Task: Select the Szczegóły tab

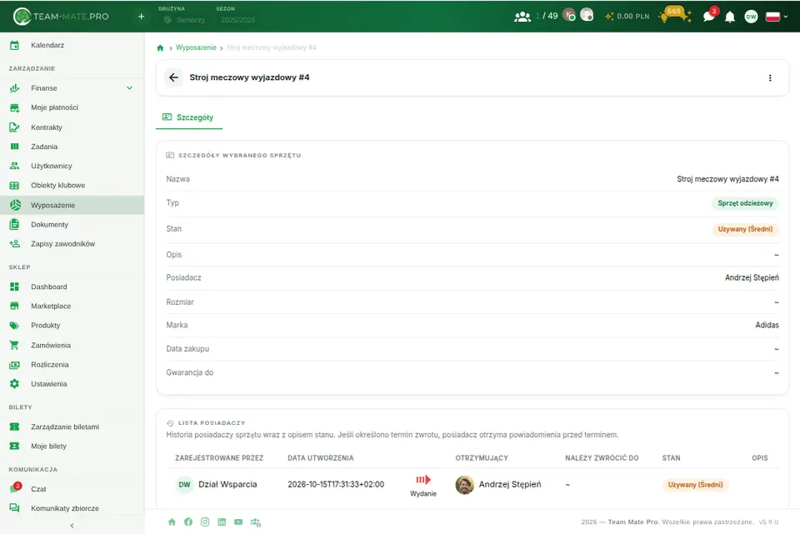Action: tap(189, 117)
